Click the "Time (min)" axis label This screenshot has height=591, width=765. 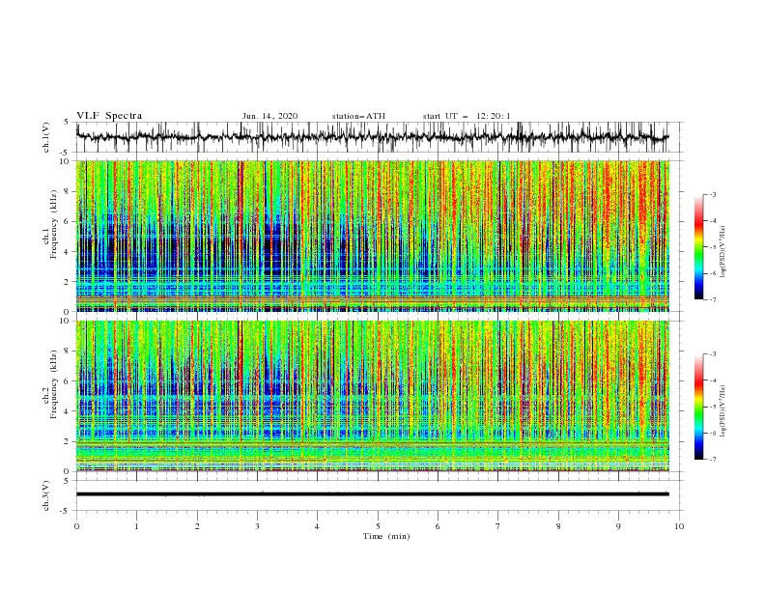click(386, 536)
